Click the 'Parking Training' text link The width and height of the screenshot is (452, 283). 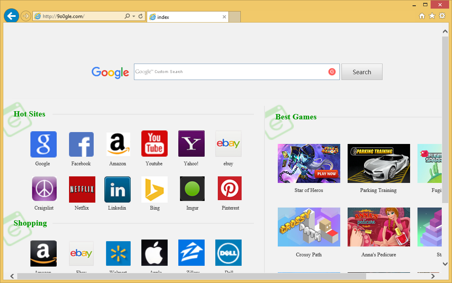coord(378,190)
